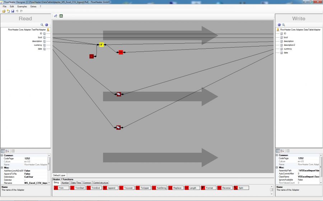Pick the Replace heater button
This screenshot has width=323, height=201.
tap(176, 188)
